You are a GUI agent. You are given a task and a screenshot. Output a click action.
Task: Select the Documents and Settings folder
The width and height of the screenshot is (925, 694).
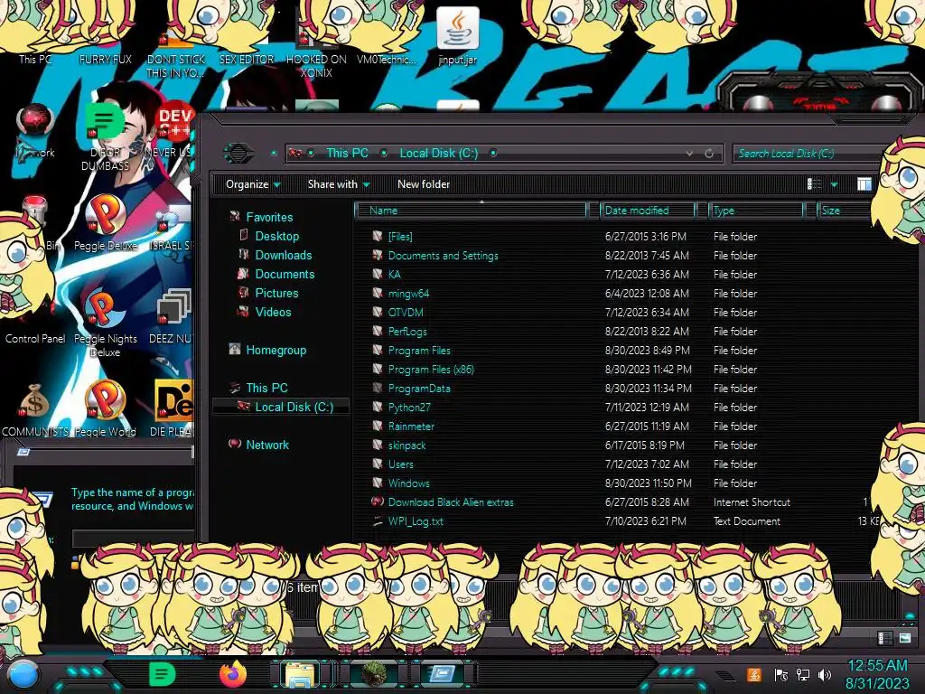click(x=443, y=256)
